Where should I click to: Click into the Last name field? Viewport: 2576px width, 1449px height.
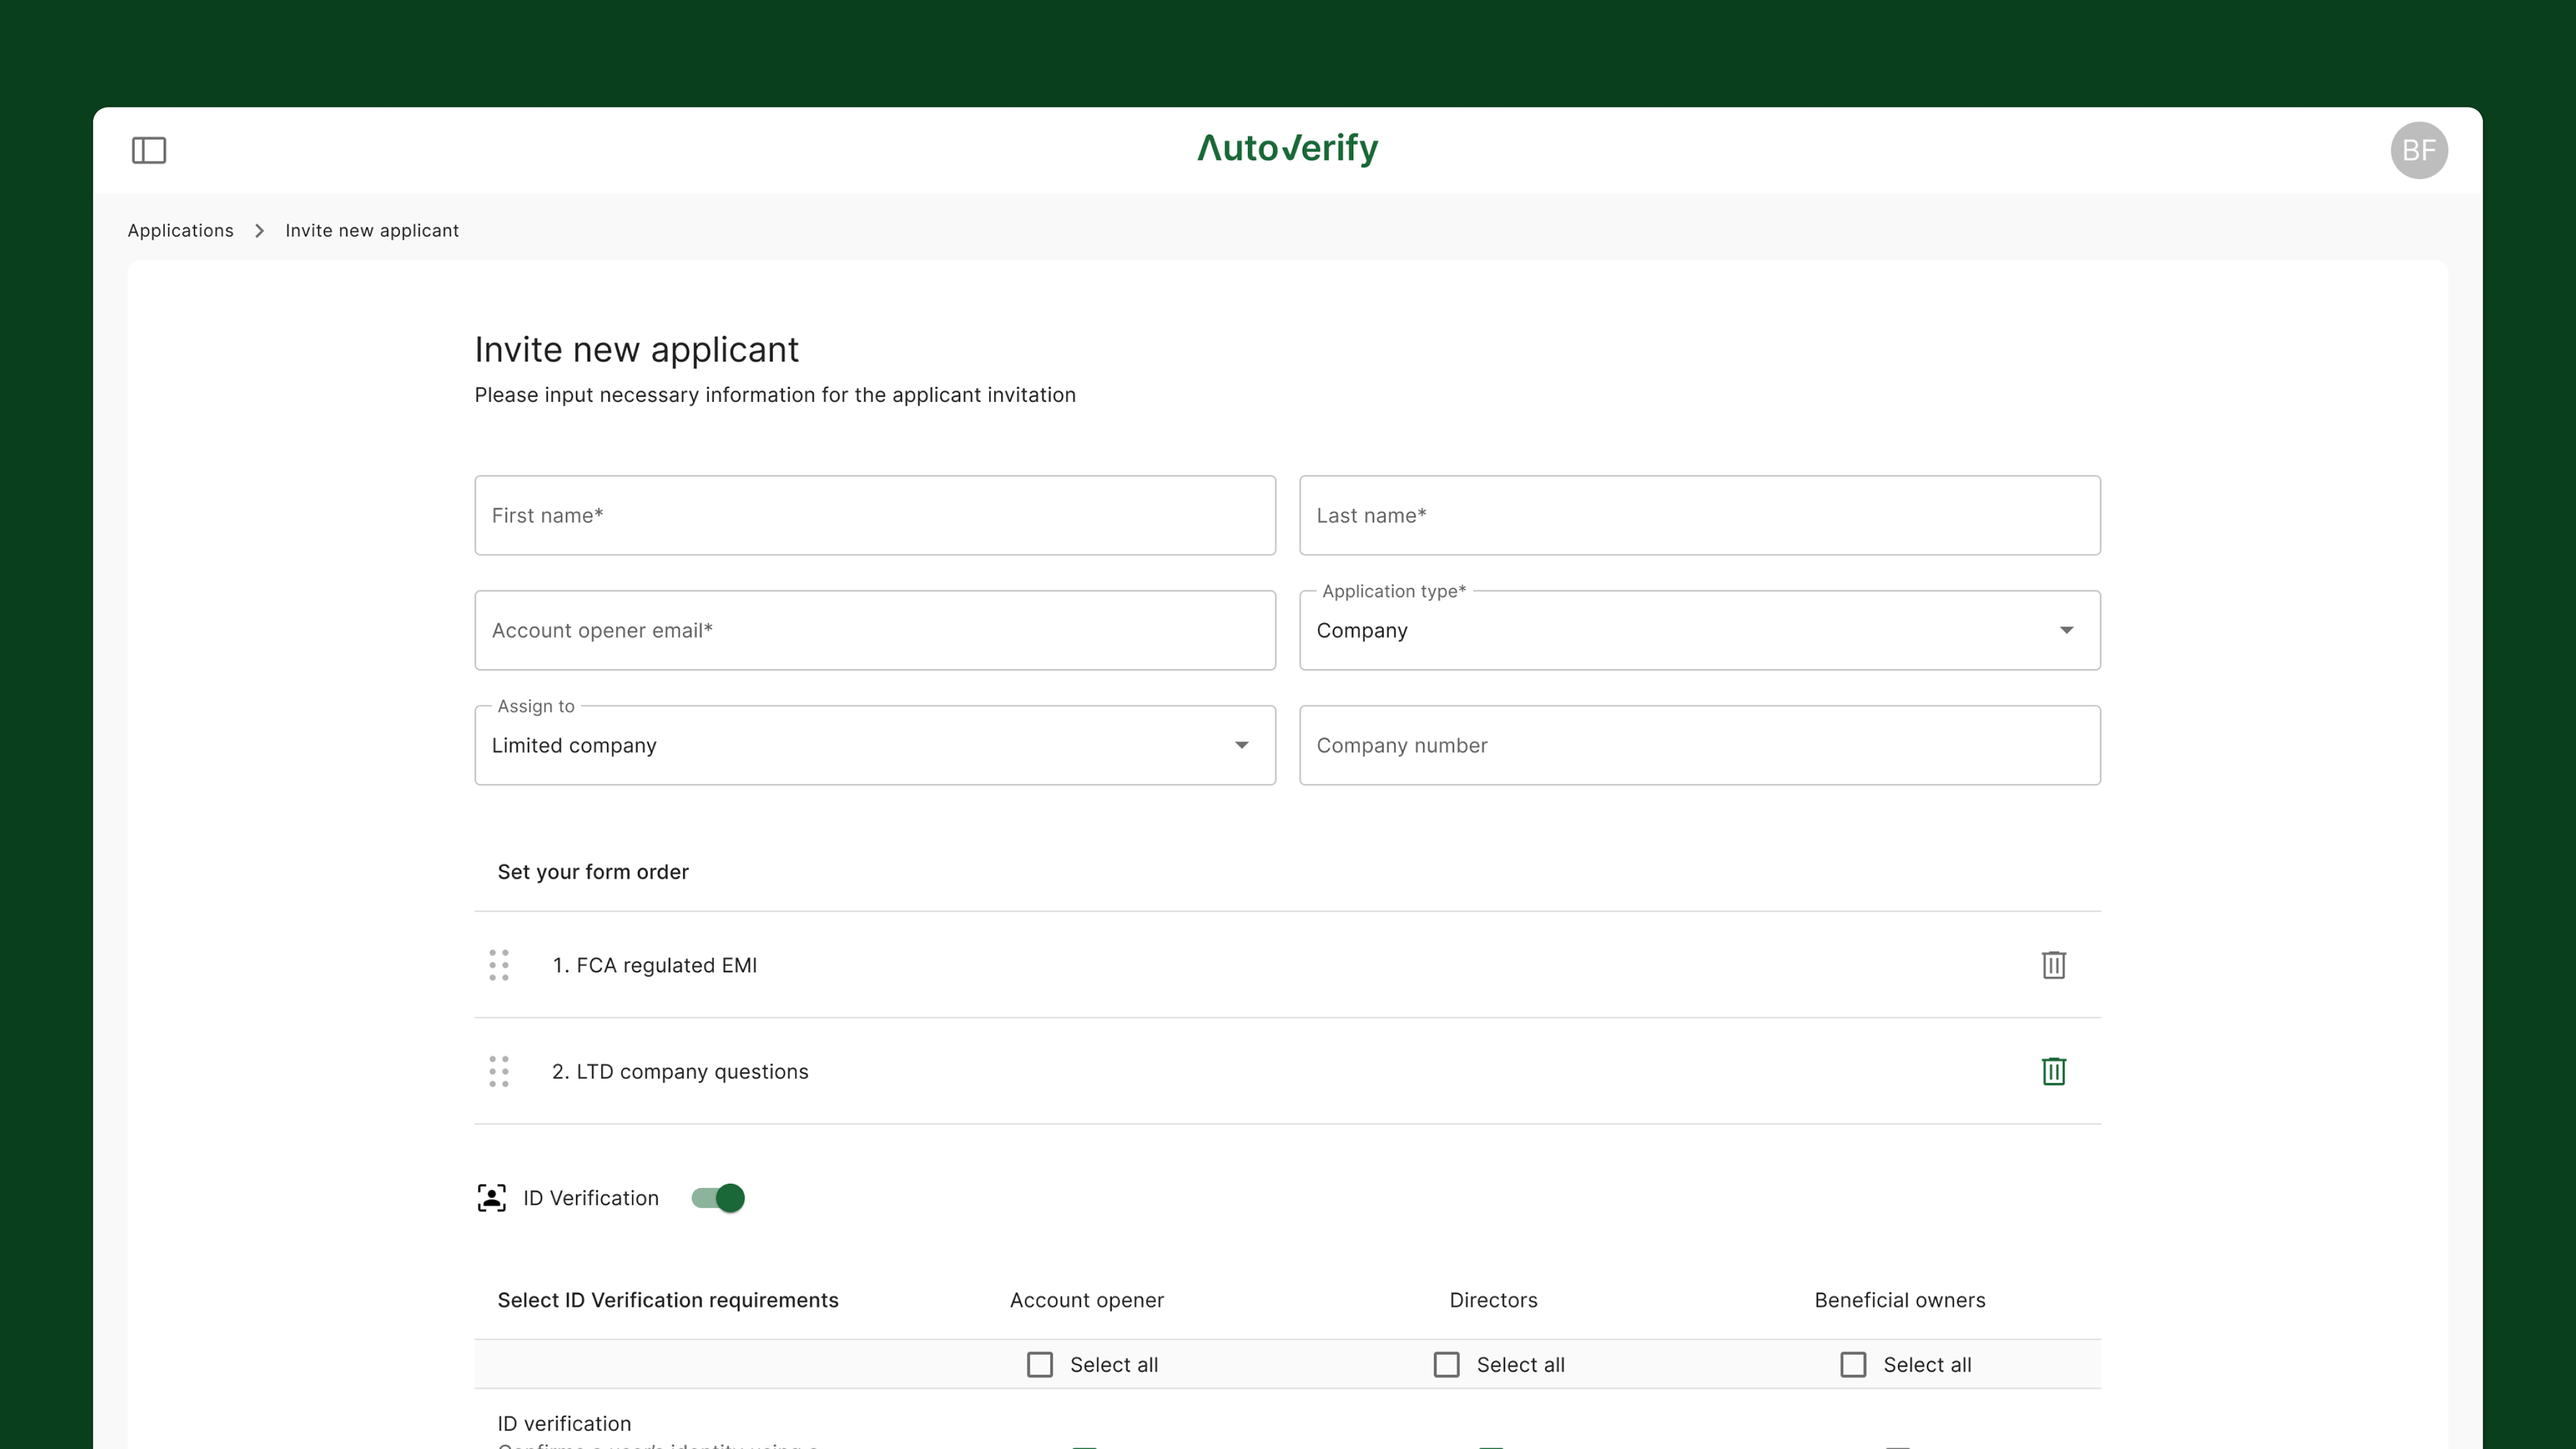pyautogui.click(x=1699, y=515)
